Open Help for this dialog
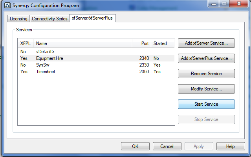 pyautogui.click(x=231, y=146)
